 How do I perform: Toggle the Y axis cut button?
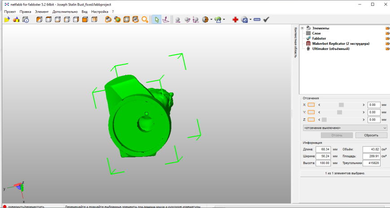[311, 113]
